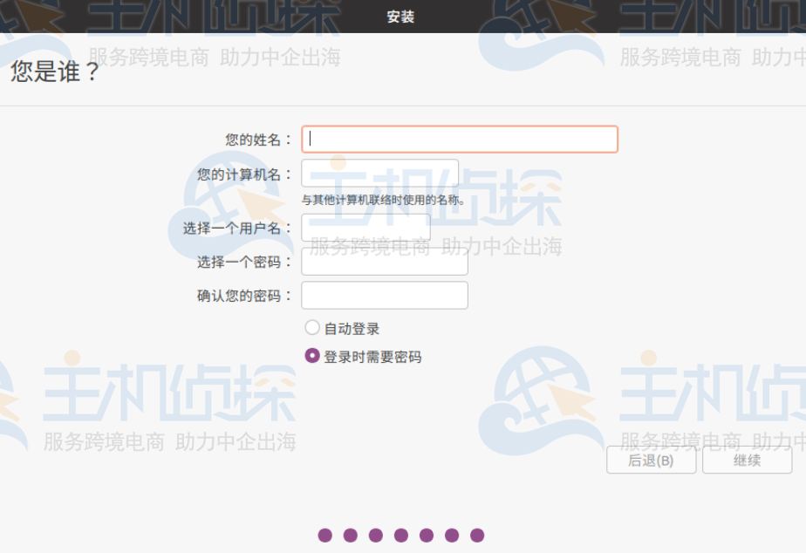
Task: Click the 您是谁？ page heading
Action: coord(55,72)
